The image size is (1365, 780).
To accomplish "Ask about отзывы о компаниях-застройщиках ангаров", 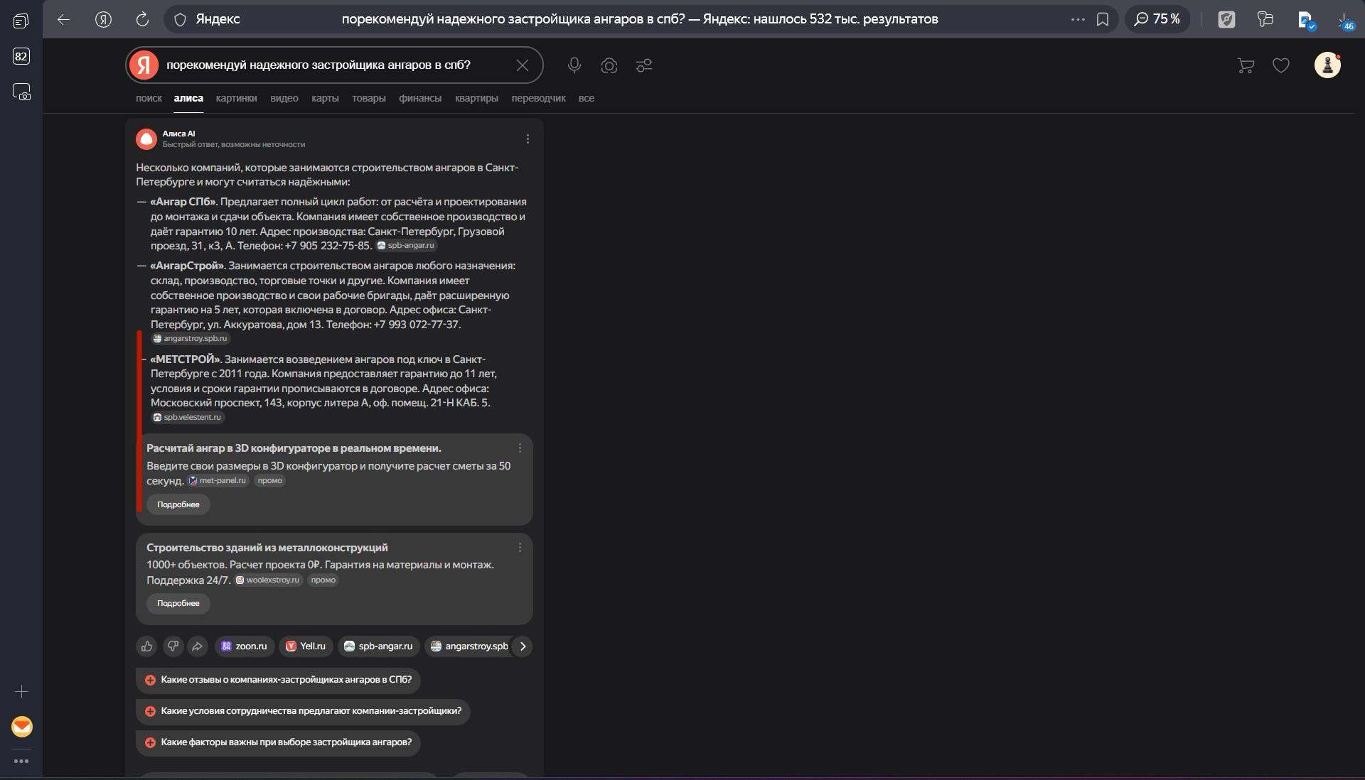I will point(278,681).
